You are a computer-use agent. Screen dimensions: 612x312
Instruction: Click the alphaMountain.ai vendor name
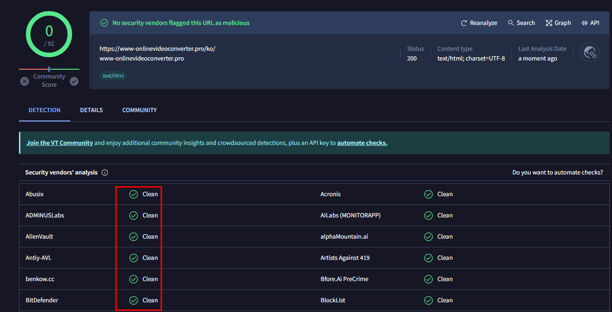tap(344, 237)
